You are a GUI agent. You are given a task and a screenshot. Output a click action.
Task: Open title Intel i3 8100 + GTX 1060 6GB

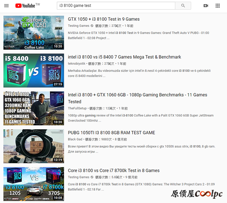click(x=137, y=98)
